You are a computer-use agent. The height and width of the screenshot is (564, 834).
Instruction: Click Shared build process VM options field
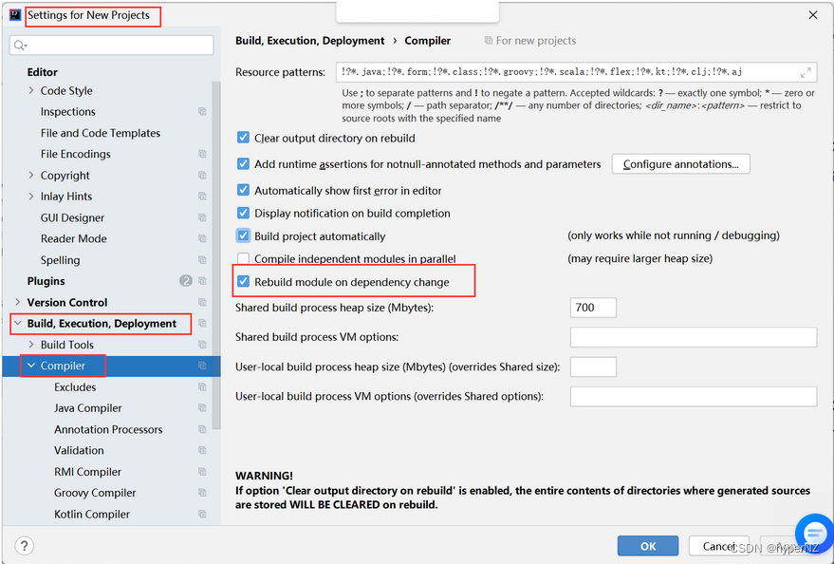pyautogui.click(x=694, y=337)
